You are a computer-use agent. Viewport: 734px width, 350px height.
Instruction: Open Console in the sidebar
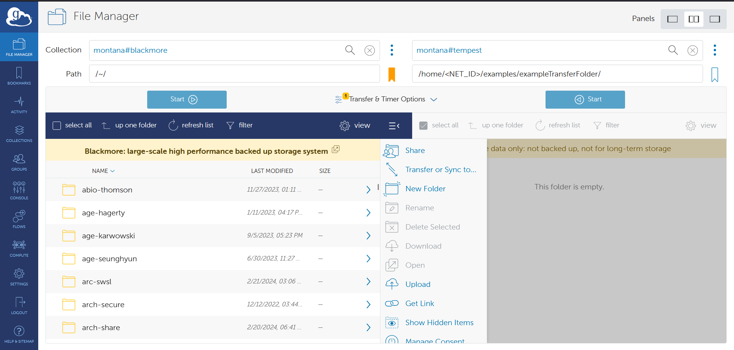point(19,191)
